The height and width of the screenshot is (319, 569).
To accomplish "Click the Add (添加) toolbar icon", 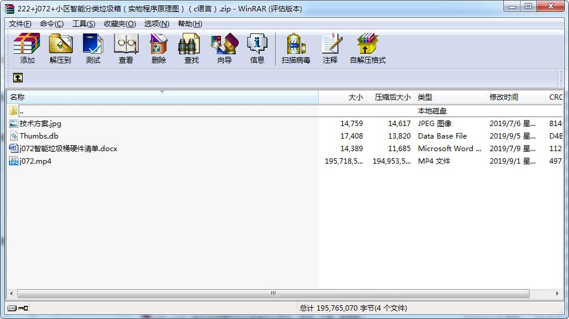I will 27,48.
